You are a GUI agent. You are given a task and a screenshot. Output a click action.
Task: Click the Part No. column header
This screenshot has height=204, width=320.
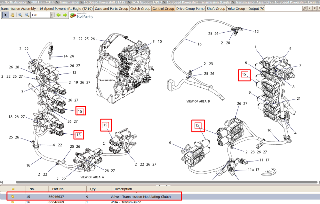pos(58,189)
